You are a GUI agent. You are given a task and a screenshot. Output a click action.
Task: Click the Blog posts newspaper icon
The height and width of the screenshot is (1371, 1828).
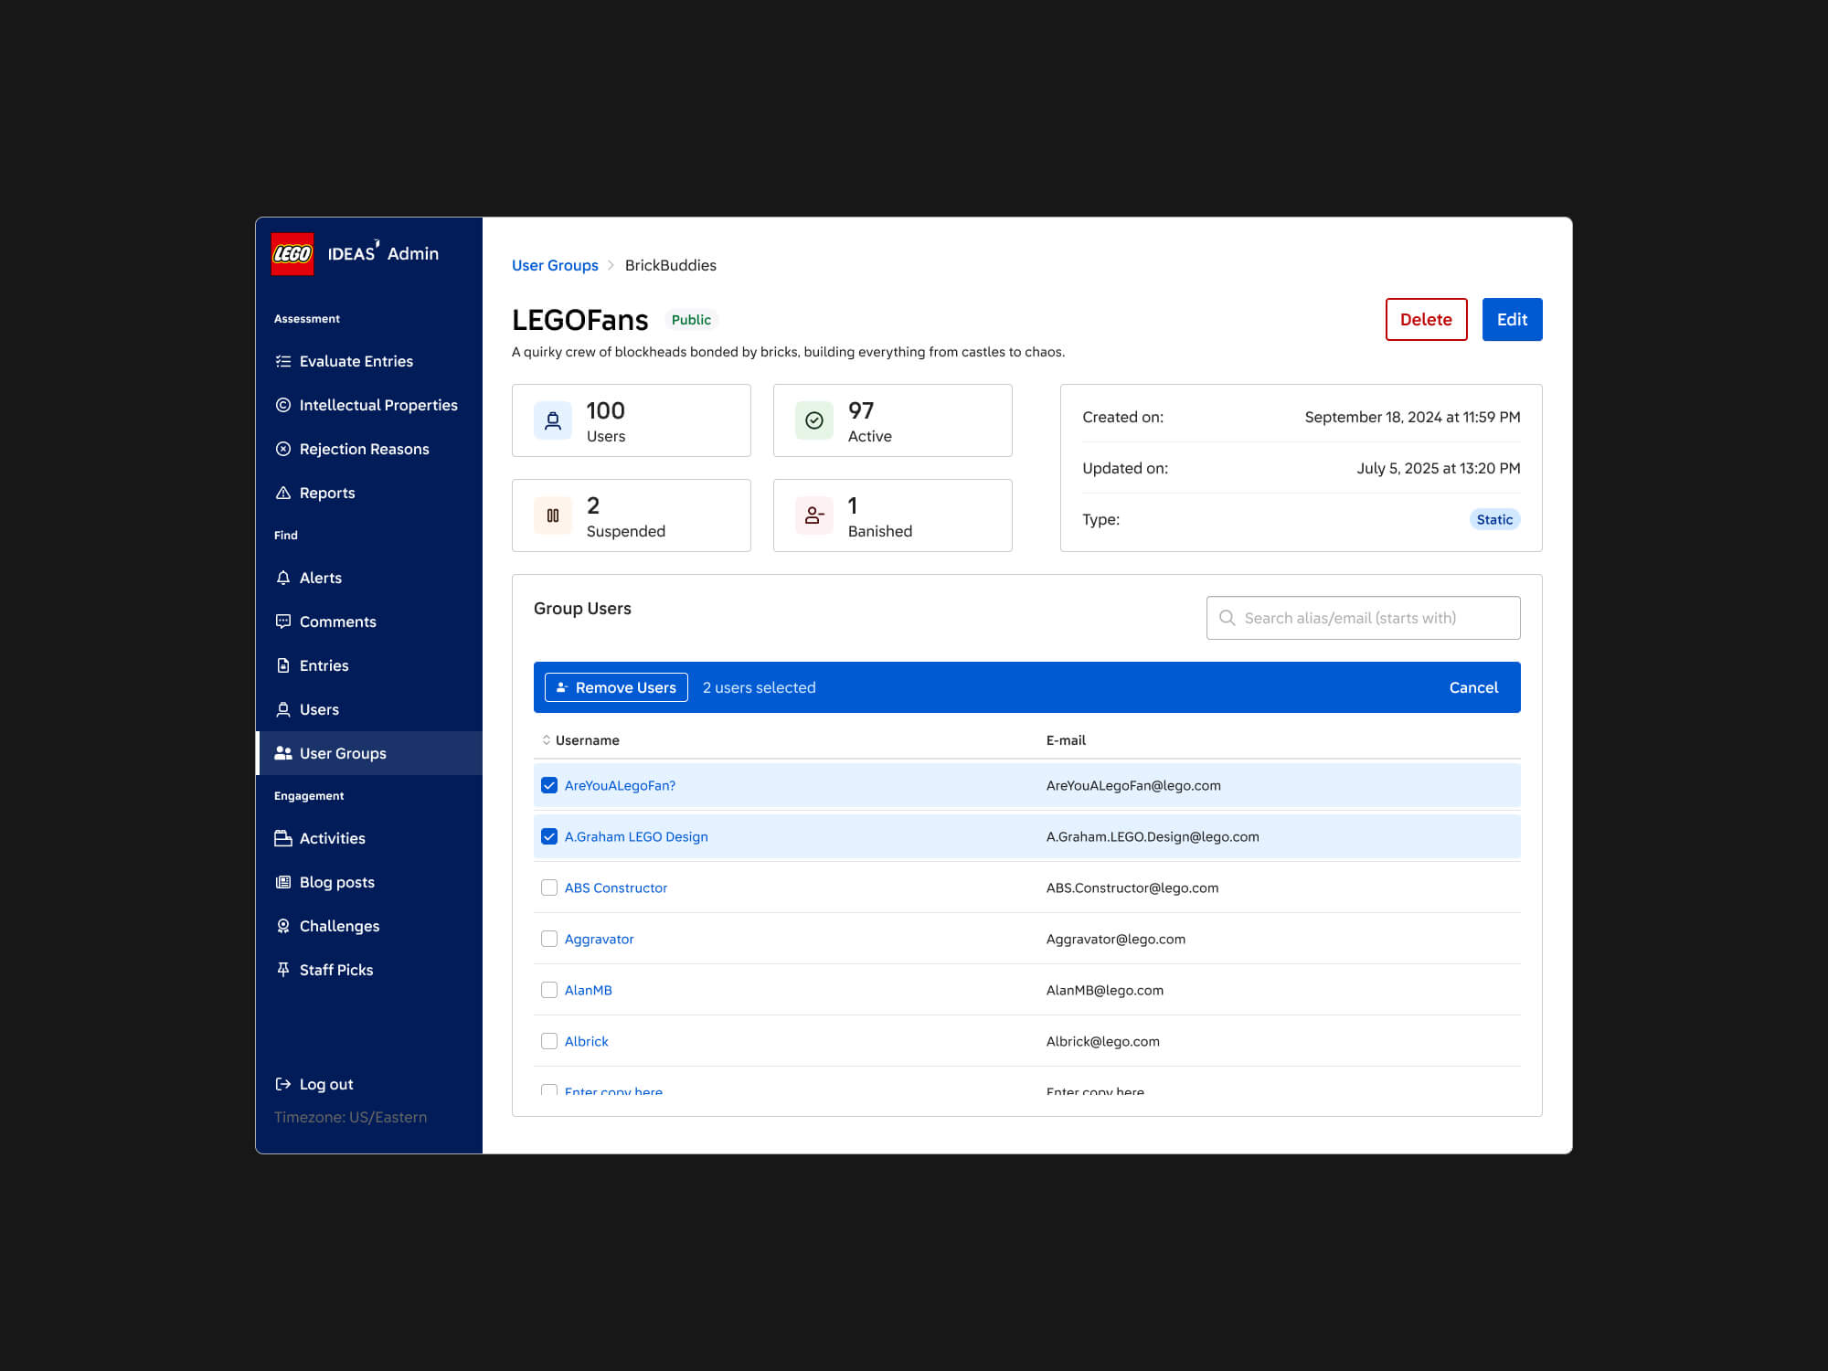(x=283, y=882)
